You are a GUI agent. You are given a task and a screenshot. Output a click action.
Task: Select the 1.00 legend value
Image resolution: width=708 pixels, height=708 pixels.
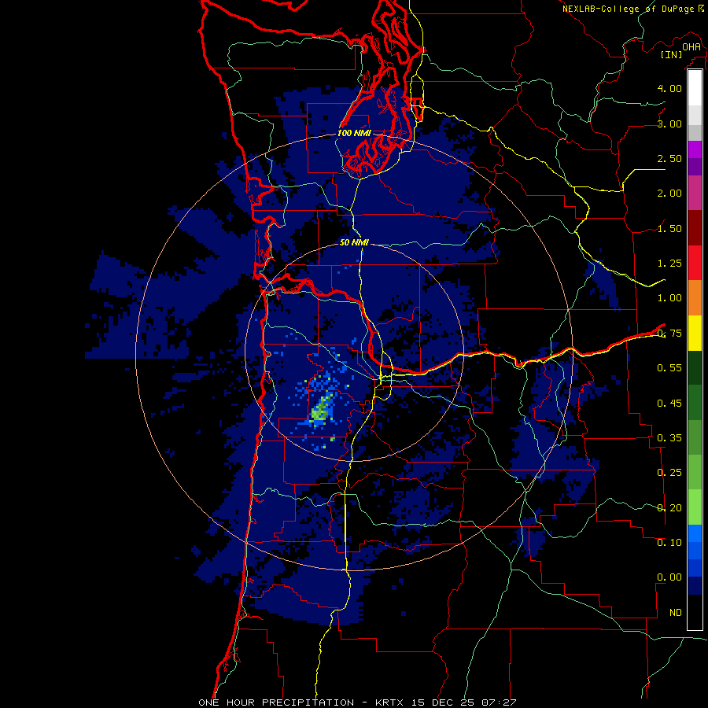pyautogui.click(x=669, y=298)
